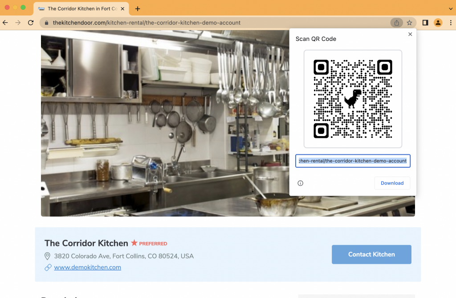Toggle the browser side panel
Image resolution: width=456 pixels, height=298 pixels.
point(425,23)
